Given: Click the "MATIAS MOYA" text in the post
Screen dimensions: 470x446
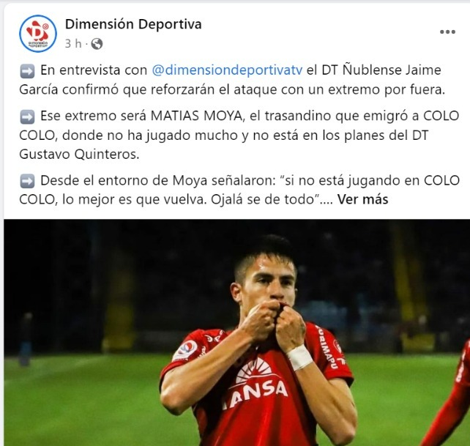Looking at the screenshot, I should click(x=196, y=116).
